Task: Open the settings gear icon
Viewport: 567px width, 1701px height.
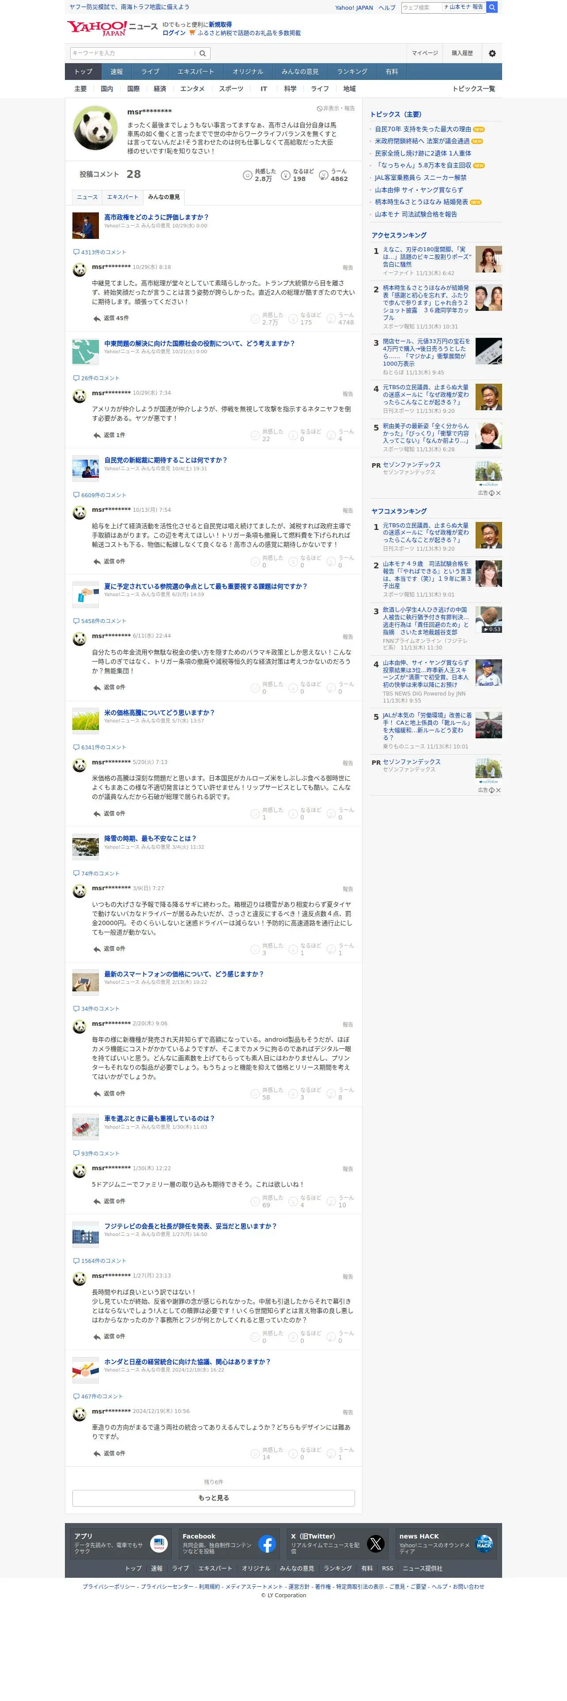Action: click(492, 53)
